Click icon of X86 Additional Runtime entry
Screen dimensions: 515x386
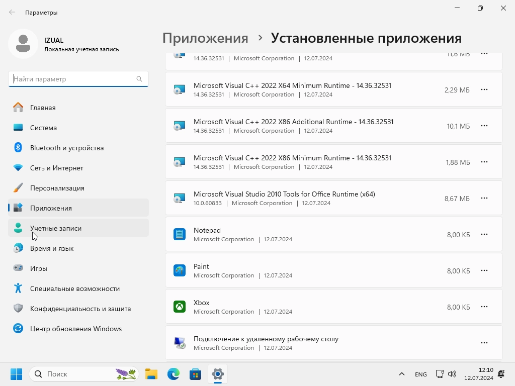pos(180,126)
